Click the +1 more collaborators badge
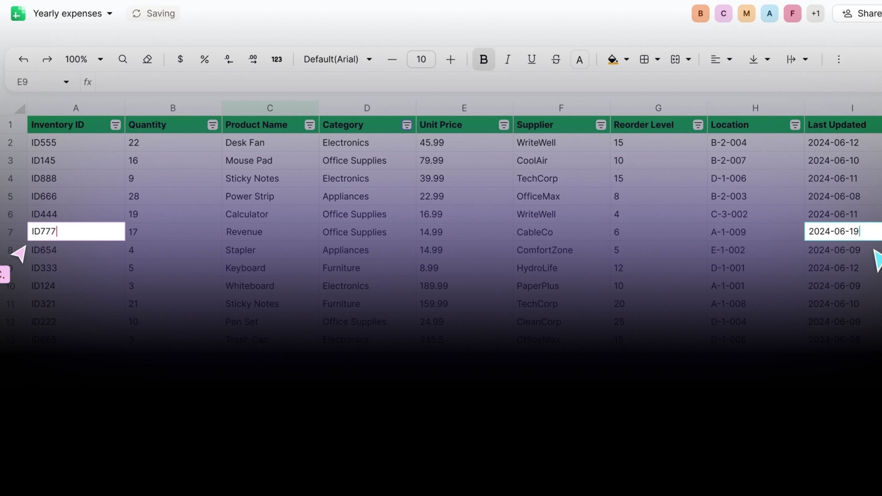Viewport: 882px width, 496px height. coord(815,13)
